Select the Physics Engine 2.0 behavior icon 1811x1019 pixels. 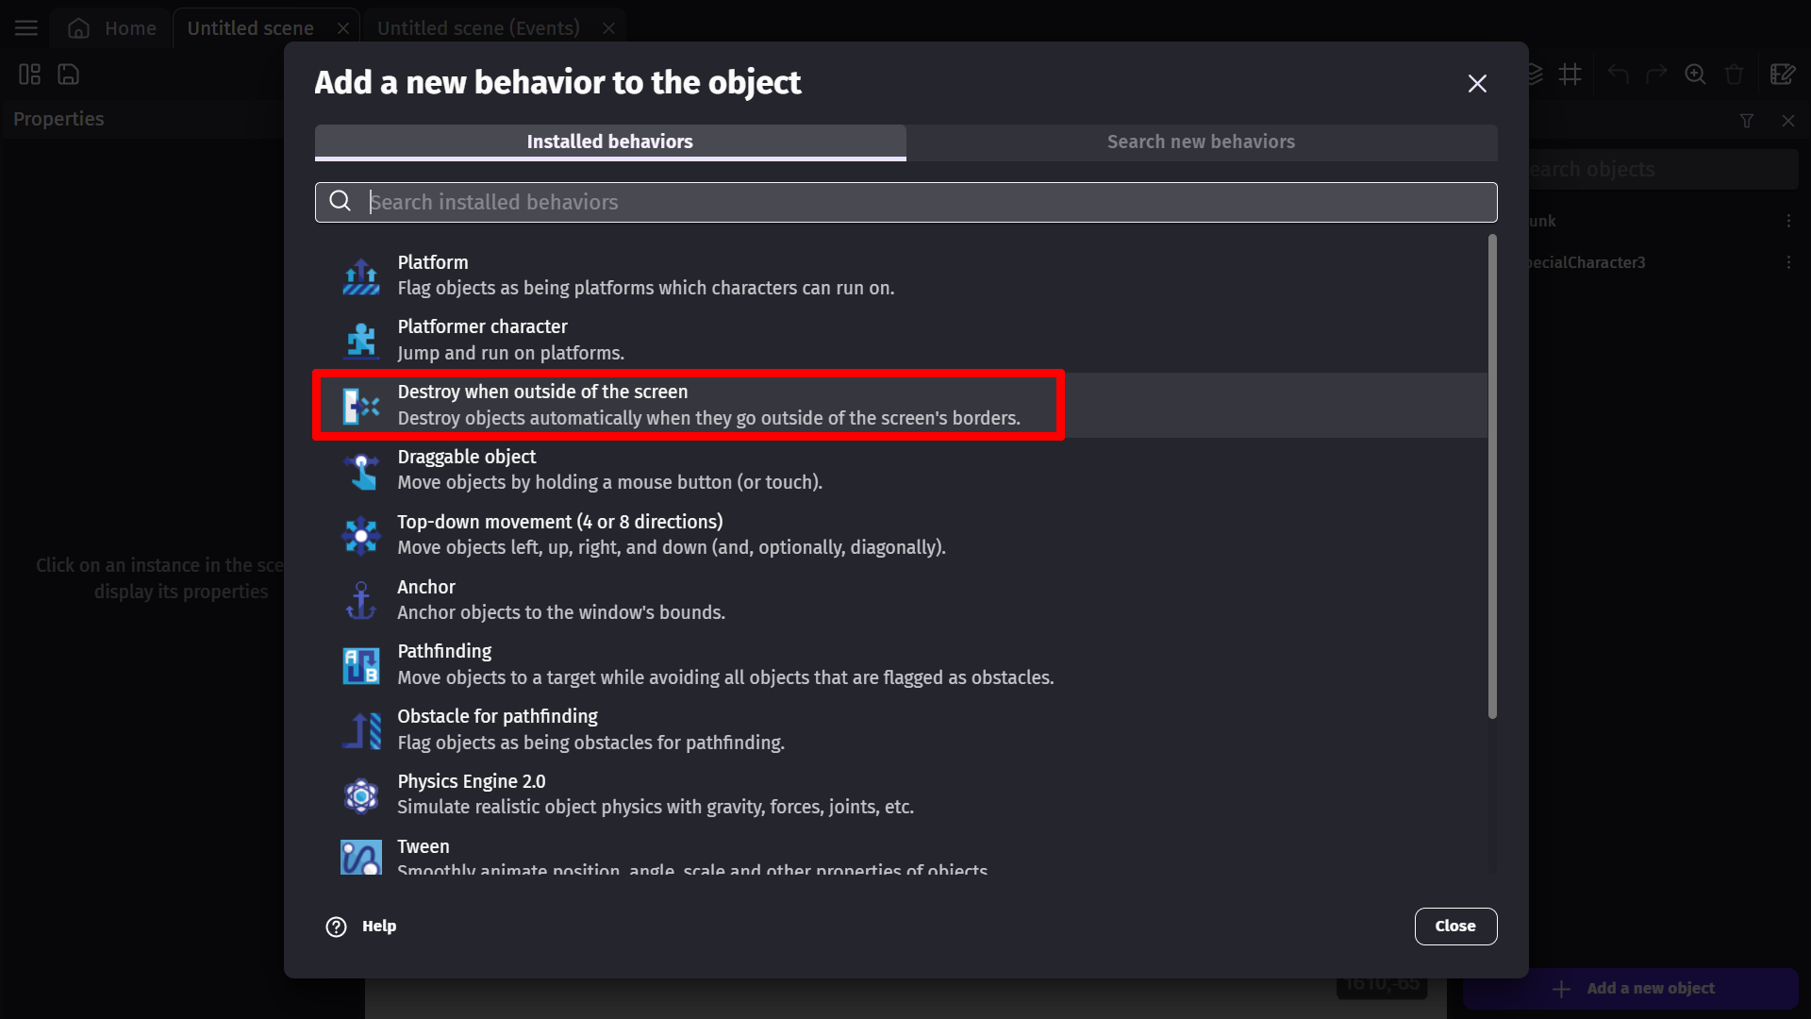(x=360, y=795)
